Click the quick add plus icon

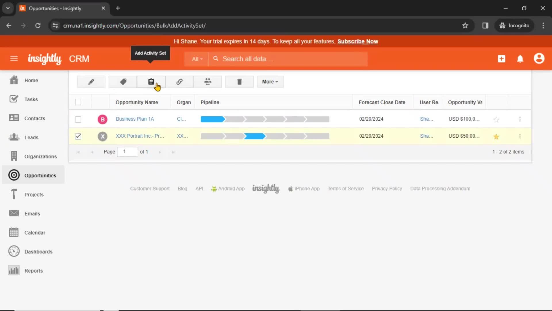click(501, 59)
